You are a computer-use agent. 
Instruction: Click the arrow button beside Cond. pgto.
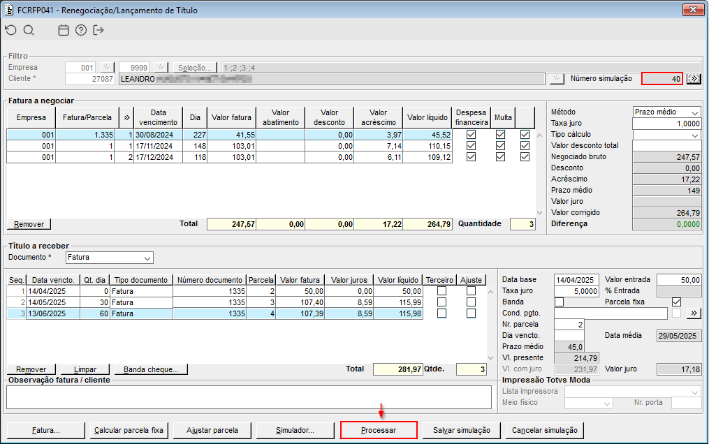pyautogui.click(x=693, y=313)
